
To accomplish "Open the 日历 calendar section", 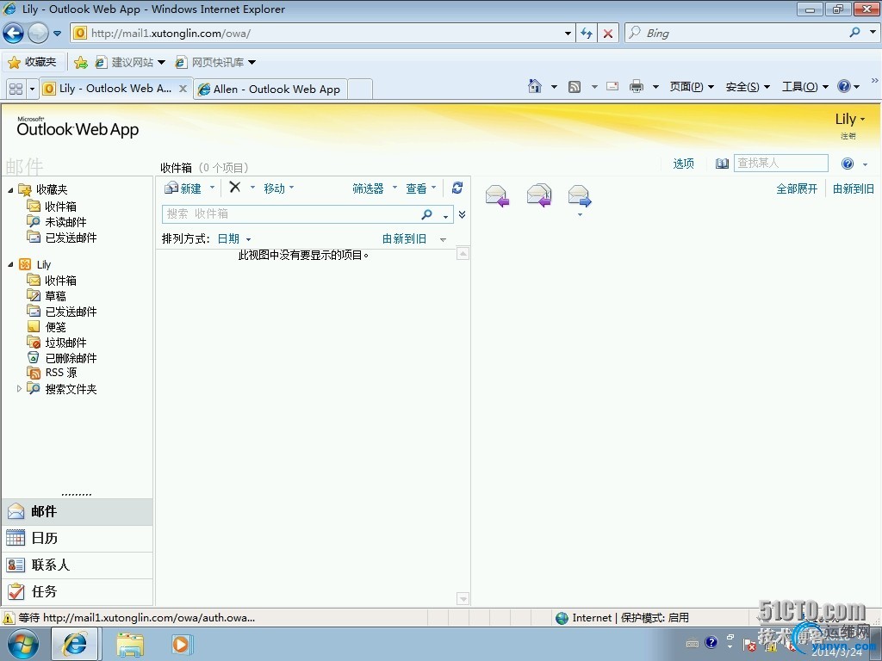I will (x=44, y=538).
